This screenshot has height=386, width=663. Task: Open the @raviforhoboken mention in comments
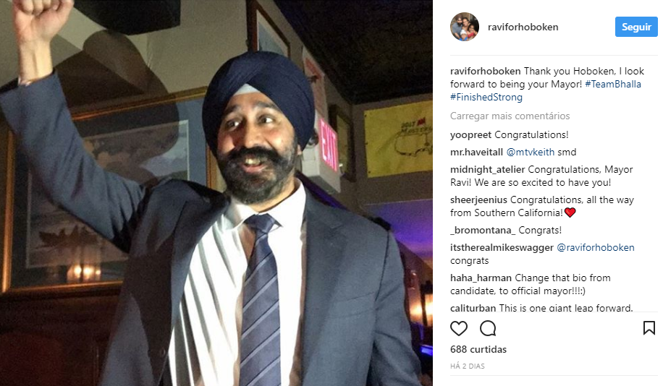(x=596, y=247)
